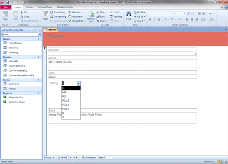Viewport: 228px width, 164px height.
Task: Open the Advanced filter options dropdown
Action: coord(76,17)
